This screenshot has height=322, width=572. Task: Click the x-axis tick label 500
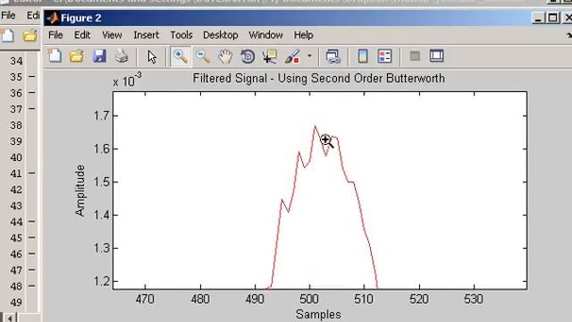click(309, 300)
